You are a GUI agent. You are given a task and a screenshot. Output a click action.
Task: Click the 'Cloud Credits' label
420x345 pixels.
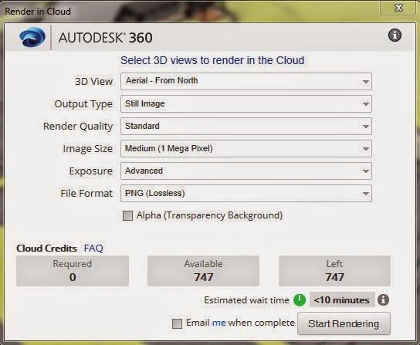(x=46, y=249)
